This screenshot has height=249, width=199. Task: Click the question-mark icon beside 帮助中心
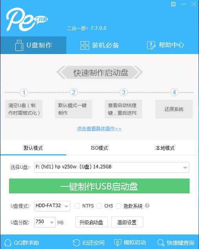pyautogui.click(x=151, y=45)
